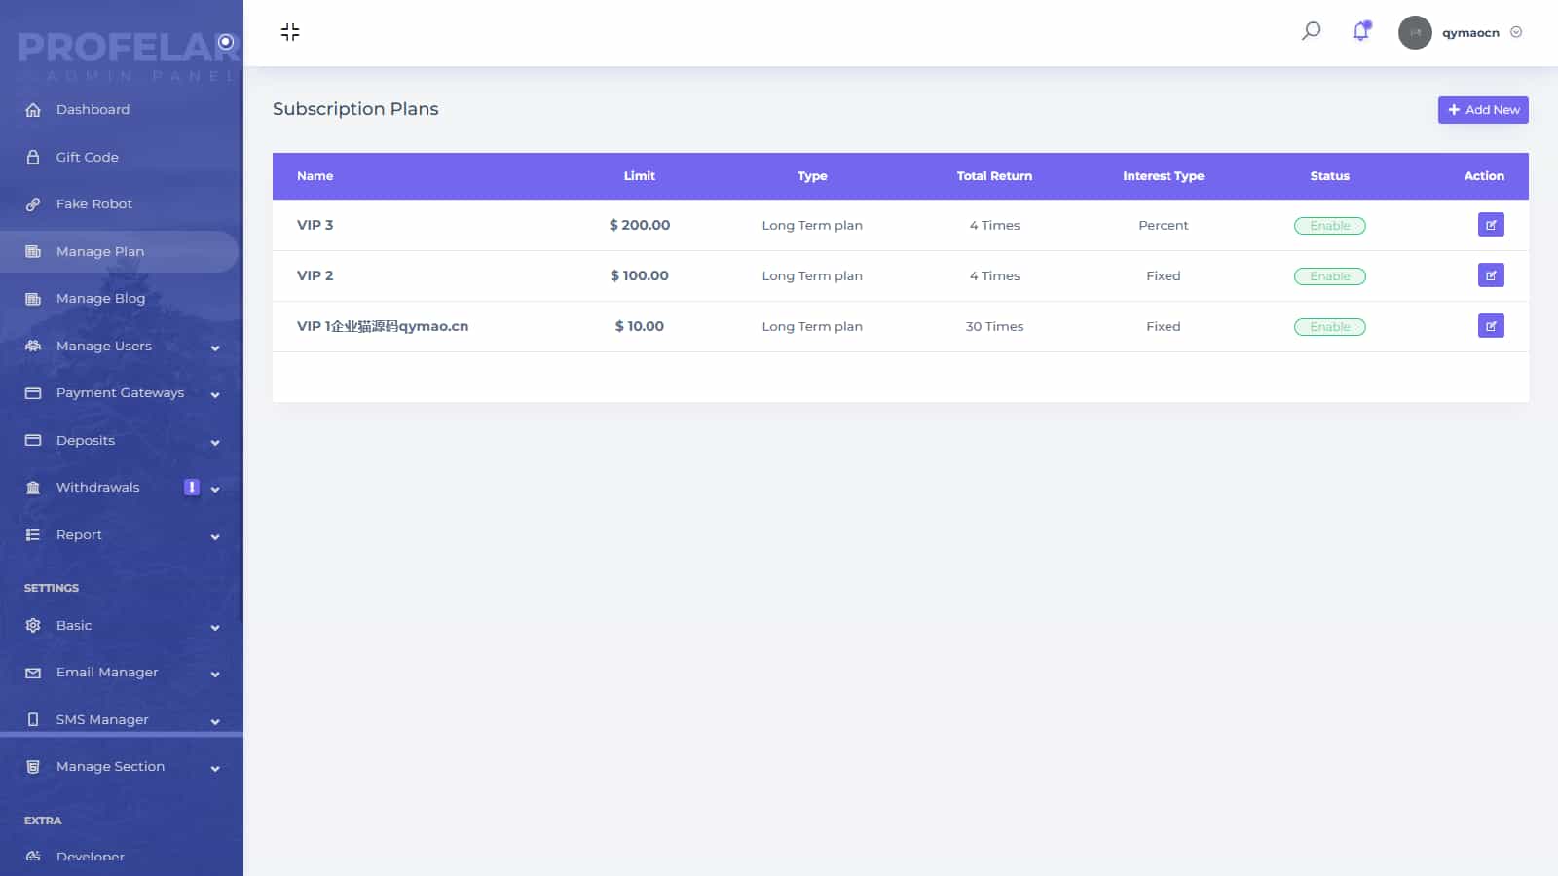Open the search magnifier icon

click(1311, 31)
